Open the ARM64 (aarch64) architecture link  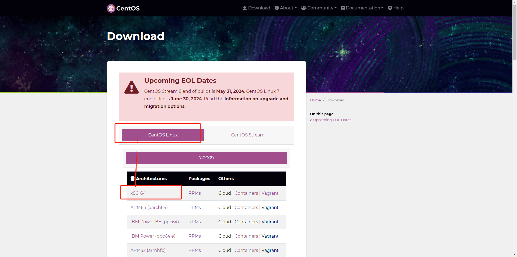point(149,208)
